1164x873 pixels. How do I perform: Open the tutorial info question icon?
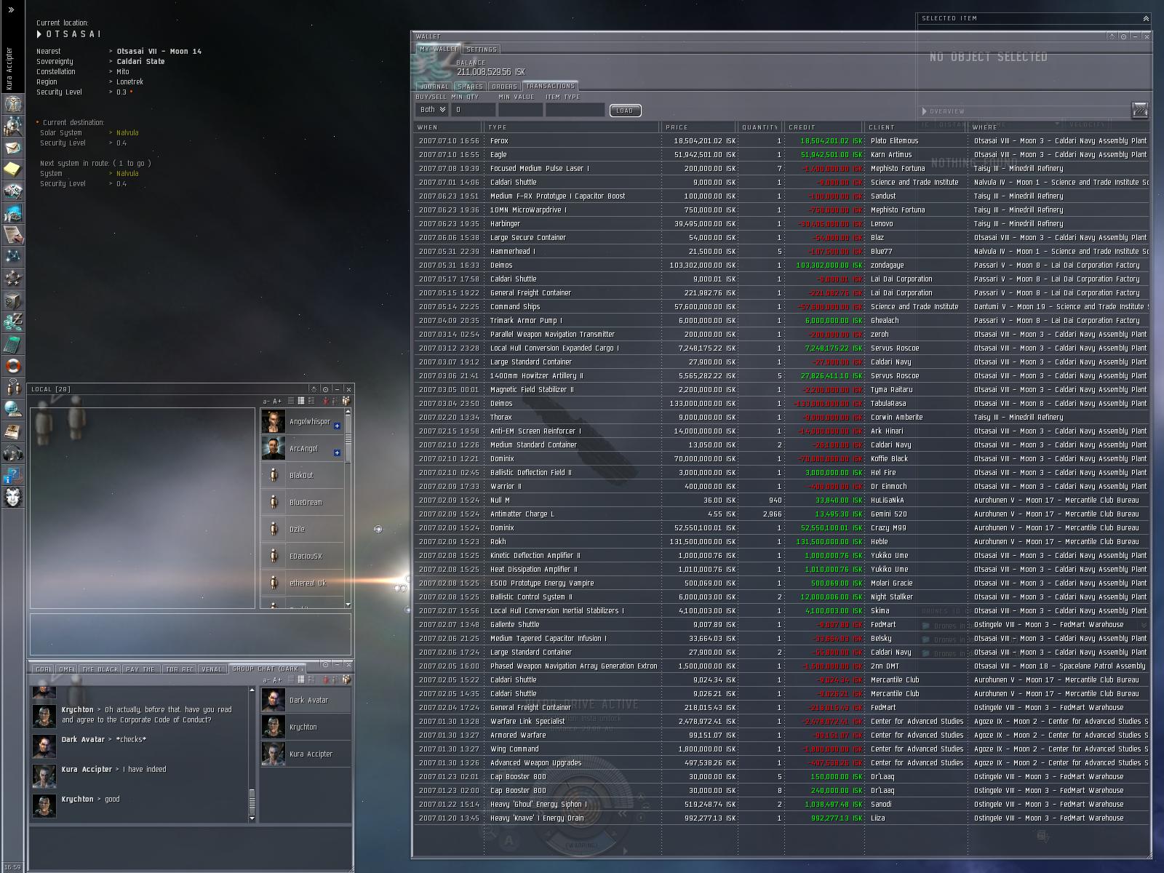tap(12, 475)
